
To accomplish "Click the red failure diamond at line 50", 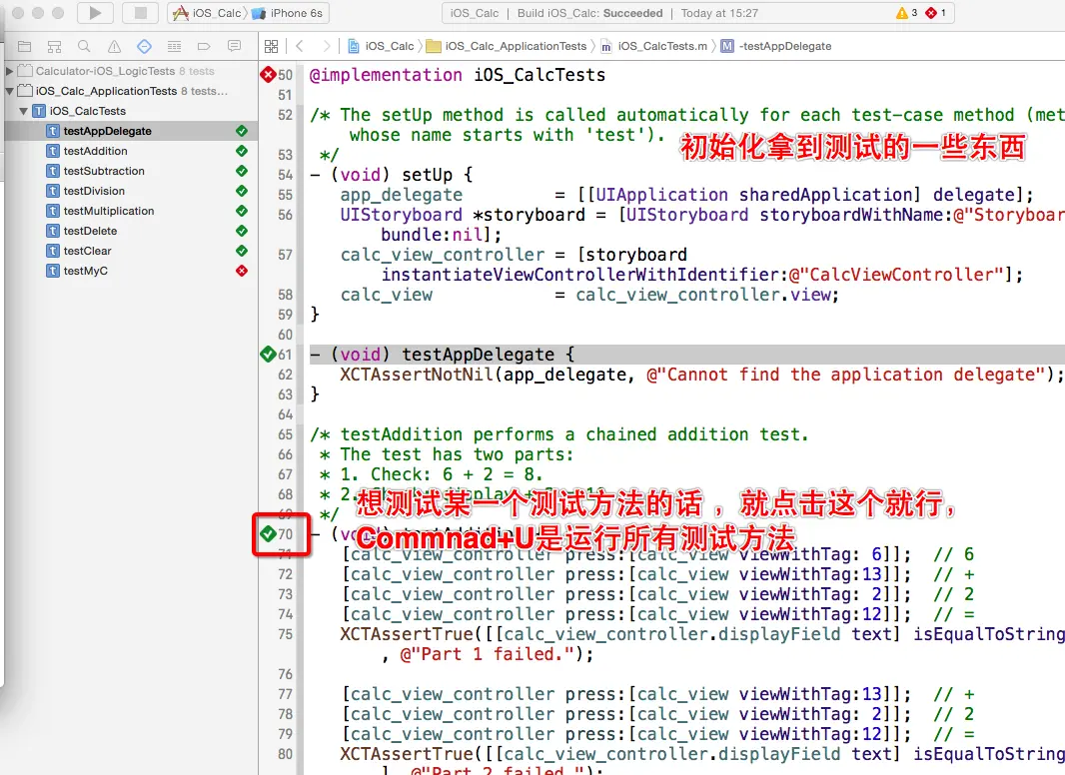I will (269, 75).
